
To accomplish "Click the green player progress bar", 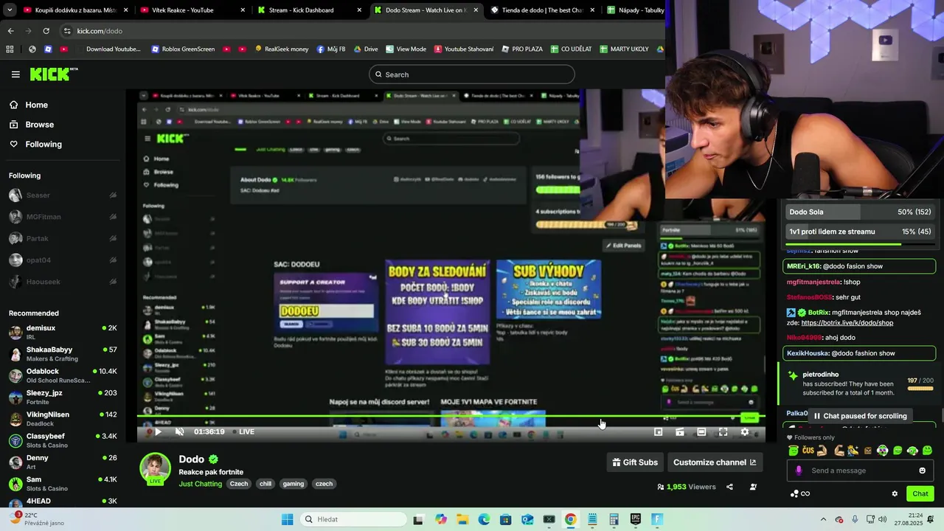I will [x=451, y=417].
